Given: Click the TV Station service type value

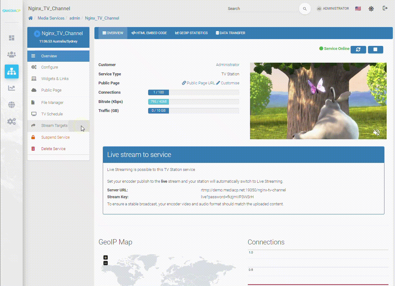Looking at the screenshot, I should (x=230, y=74).
